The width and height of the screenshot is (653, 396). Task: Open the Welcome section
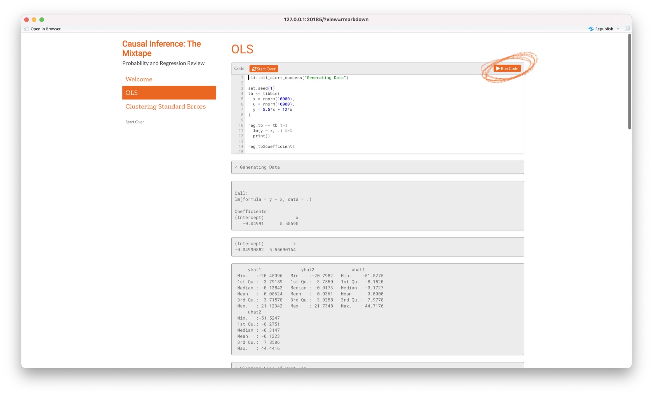point(139,79)
